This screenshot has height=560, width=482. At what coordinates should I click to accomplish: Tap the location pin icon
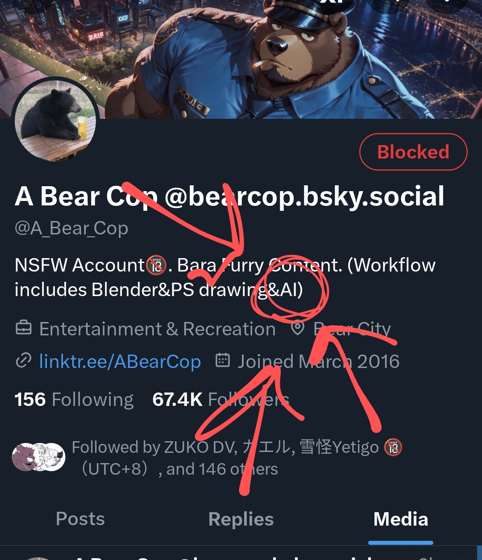click(298, 329)
